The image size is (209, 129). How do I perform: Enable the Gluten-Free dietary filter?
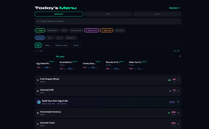[76, 30]
